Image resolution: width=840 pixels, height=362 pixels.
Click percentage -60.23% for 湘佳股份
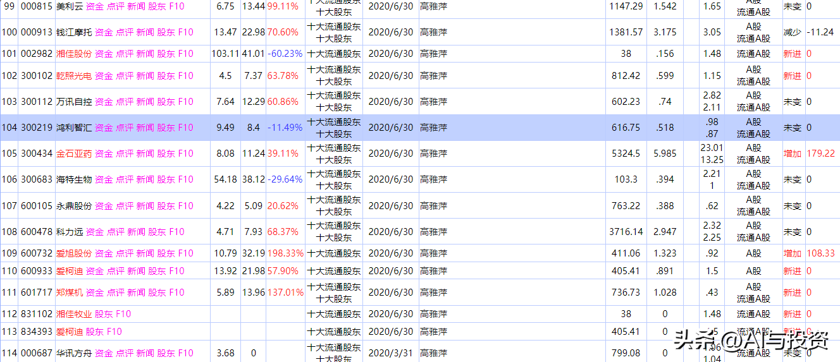click(285, 54)
